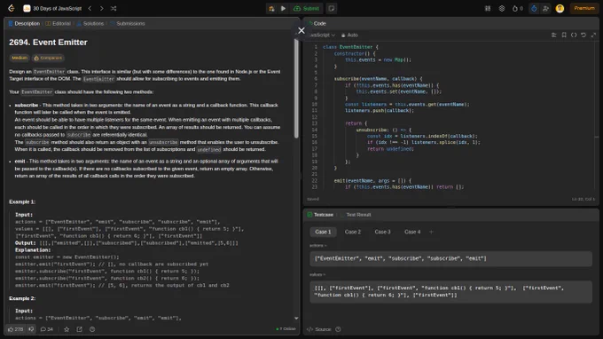603x339 pixels.
Task: Run the code with play button
Action: tap(283, 9)
